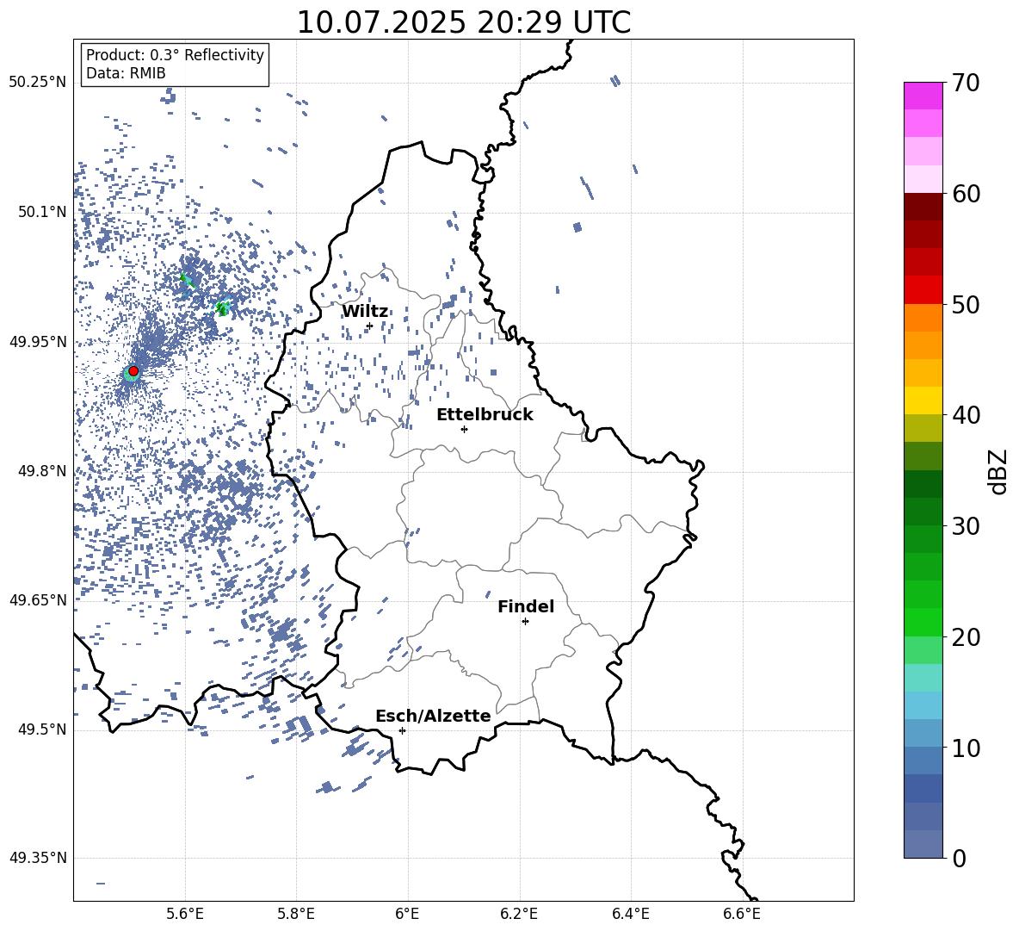
Task: Click the 49.5°N latitude label
Action: (42, 729)
